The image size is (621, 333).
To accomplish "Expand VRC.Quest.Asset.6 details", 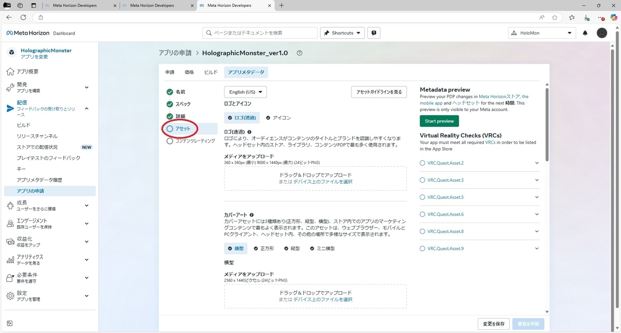I will click(537, 214).
